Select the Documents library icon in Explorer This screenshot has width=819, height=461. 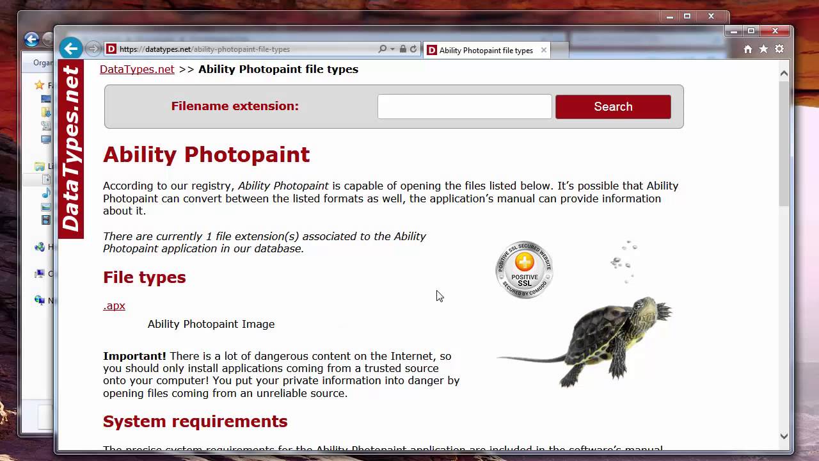pos(46,180)
